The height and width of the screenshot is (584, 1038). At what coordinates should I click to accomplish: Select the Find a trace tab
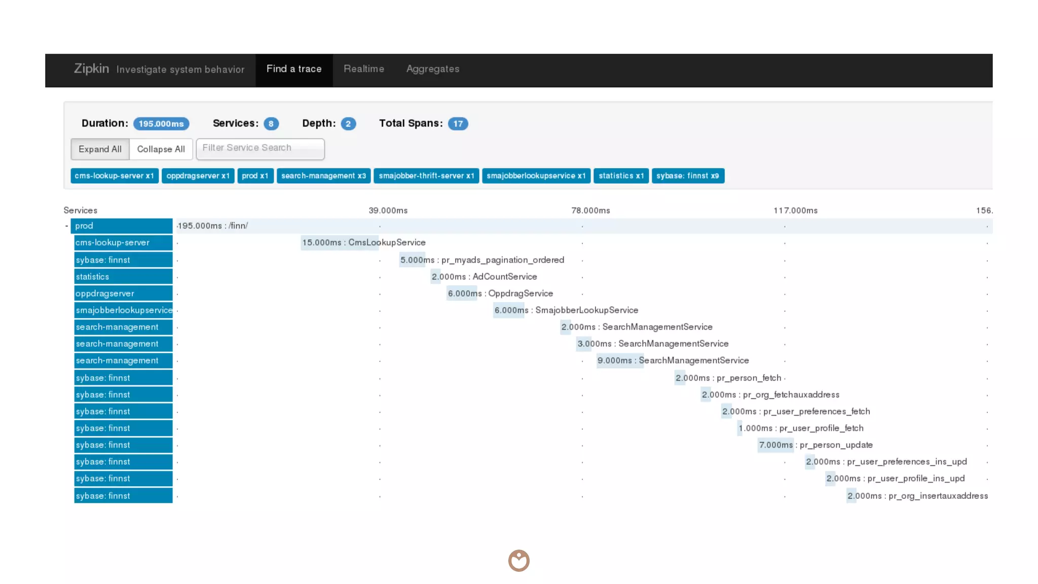[294, 69]
